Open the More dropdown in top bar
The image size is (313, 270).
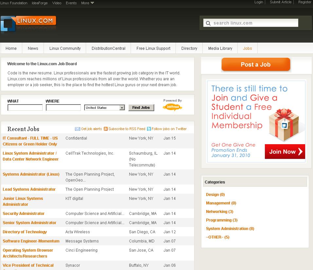click(x=87, y=3)
